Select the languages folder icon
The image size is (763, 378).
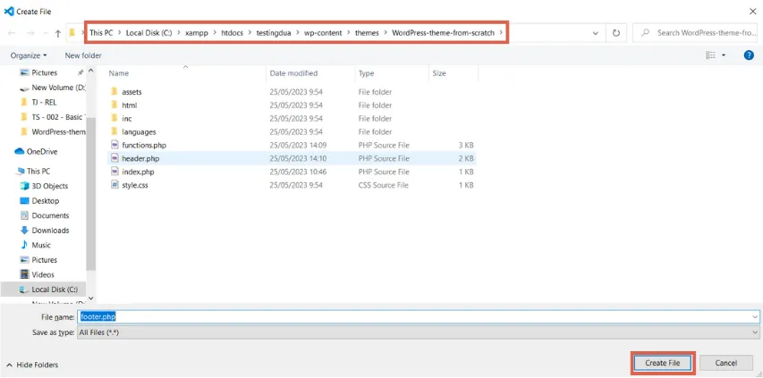(114, 131)
